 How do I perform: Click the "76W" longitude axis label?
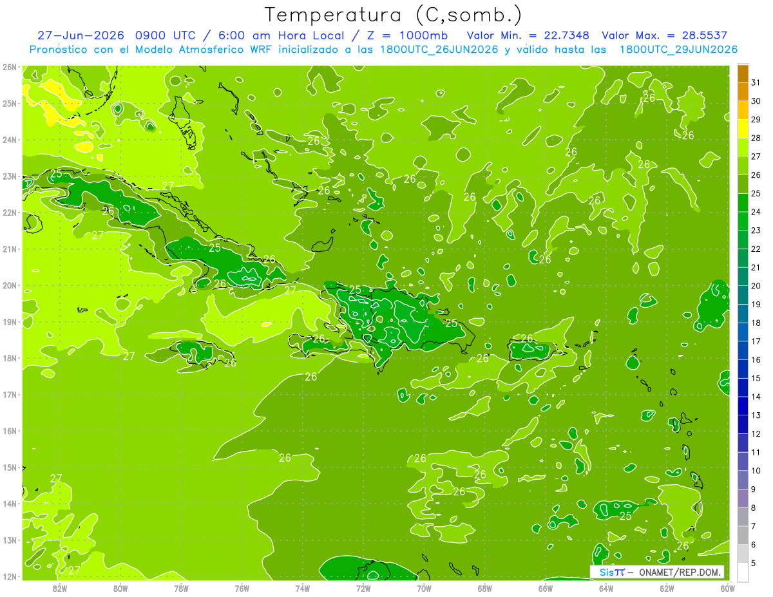242,588
